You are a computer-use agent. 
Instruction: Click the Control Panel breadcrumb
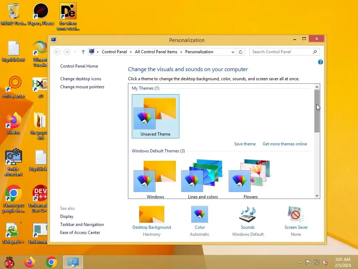(114, 52)
